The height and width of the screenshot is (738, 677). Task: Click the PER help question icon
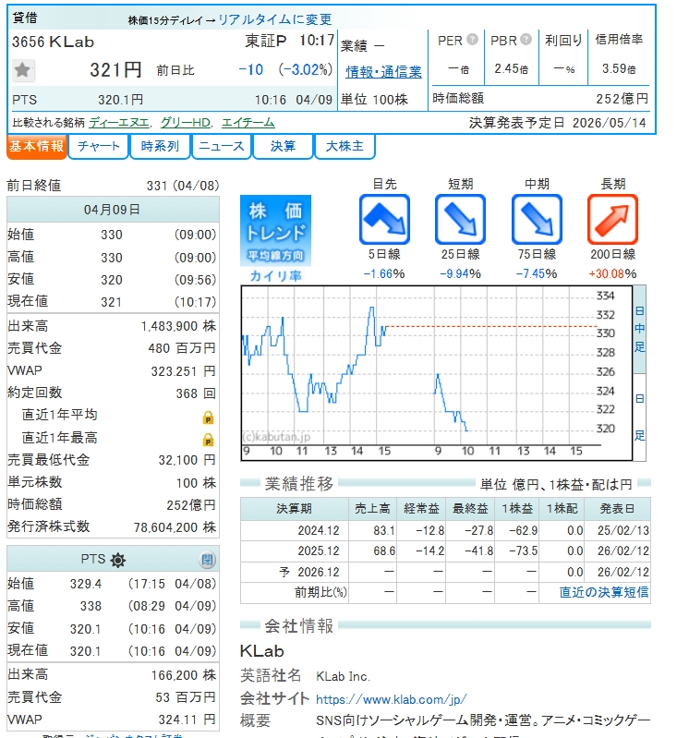click(x=473, y=39)
